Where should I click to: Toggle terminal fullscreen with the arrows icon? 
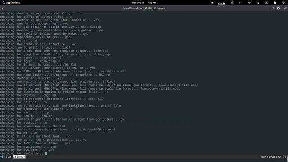coord(285,8)
